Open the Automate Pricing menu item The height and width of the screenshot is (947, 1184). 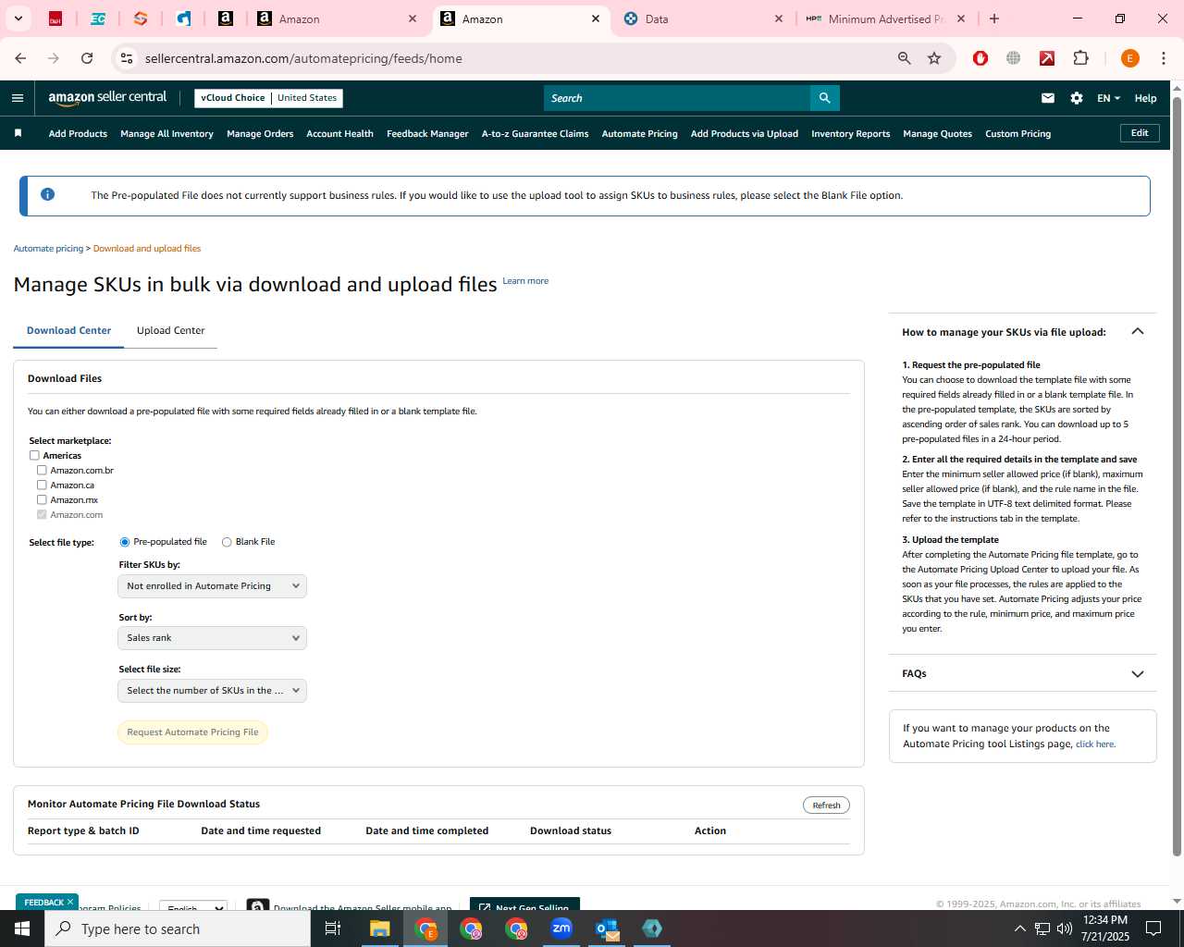[639, 133]
